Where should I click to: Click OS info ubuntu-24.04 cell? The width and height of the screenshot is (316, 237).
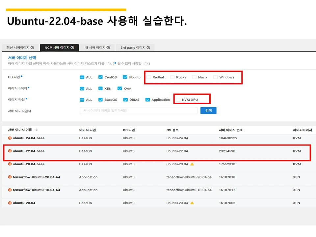pos(177,138)
